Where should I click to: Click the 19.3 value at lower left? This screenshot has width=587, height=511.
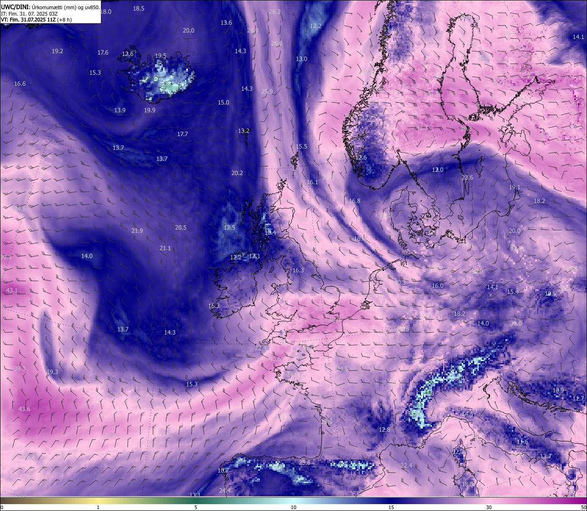pos(52,372)
